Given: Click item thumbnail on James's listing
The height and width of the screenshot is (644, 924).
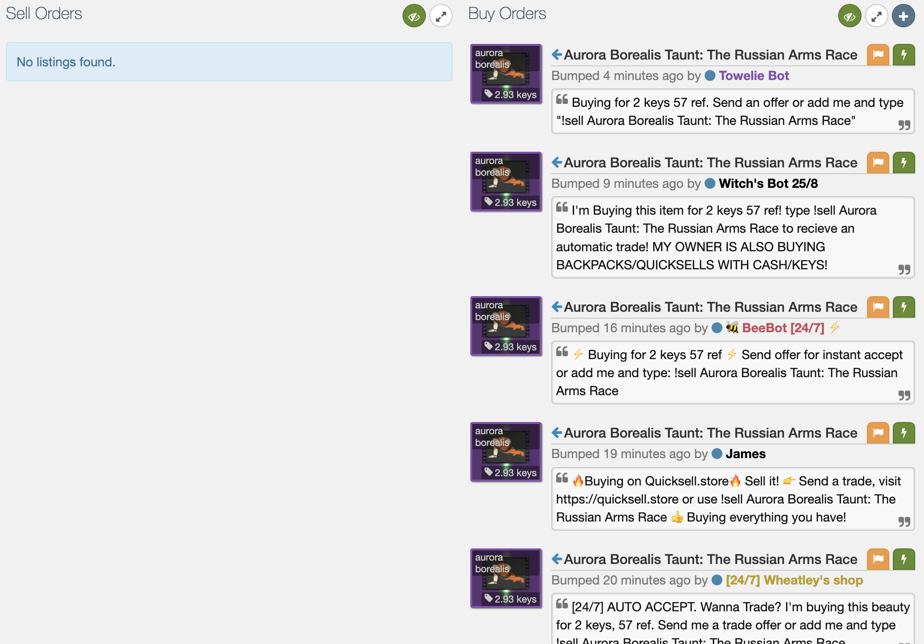Looking at the screenshot, I should click(x=506, y=452).
